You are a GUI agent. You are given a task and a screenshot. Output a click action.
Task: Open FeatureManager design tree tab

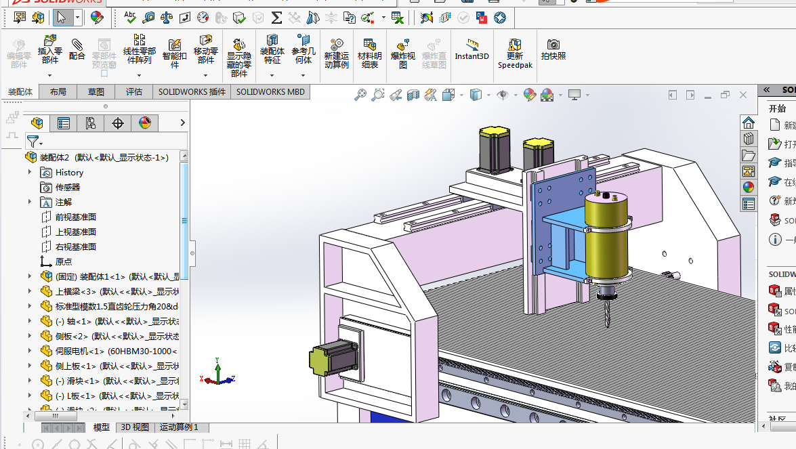(37, 123)
